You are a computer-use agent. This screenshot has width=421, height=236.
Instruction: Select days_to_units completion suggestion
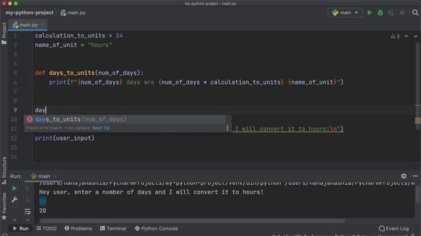coord(126,119)
